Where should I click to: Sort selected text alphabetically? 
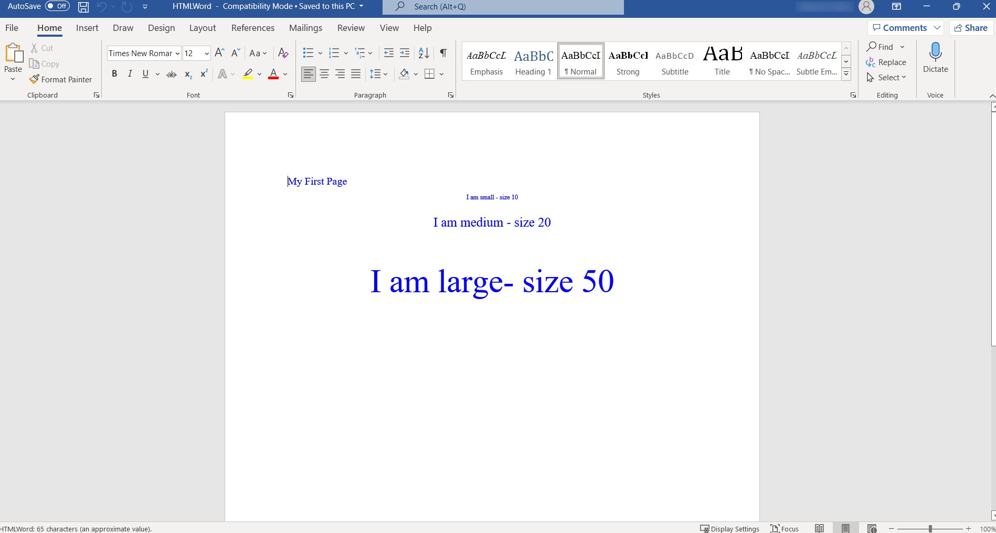424,52
